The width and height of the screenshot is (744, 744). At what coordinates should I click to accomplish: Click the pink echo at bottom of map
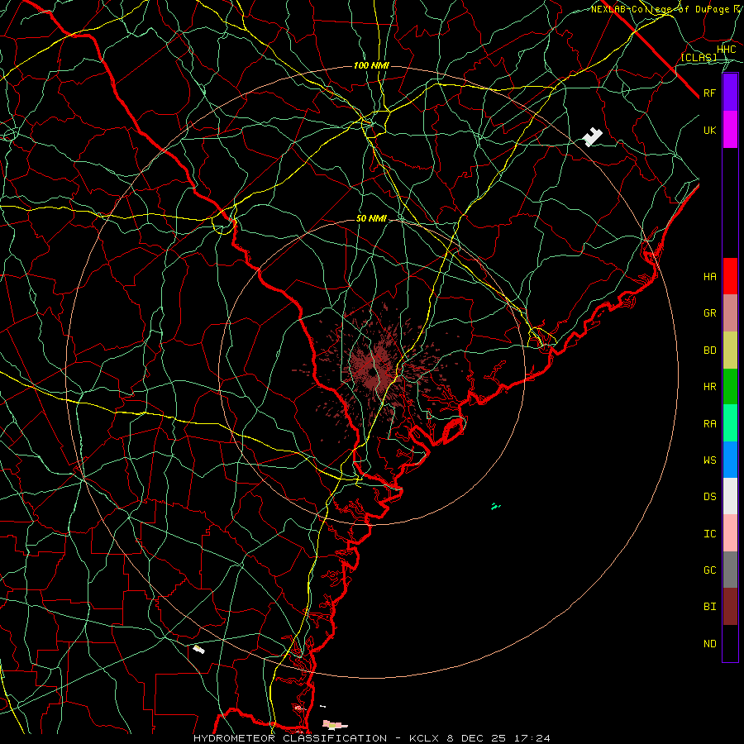335,724
